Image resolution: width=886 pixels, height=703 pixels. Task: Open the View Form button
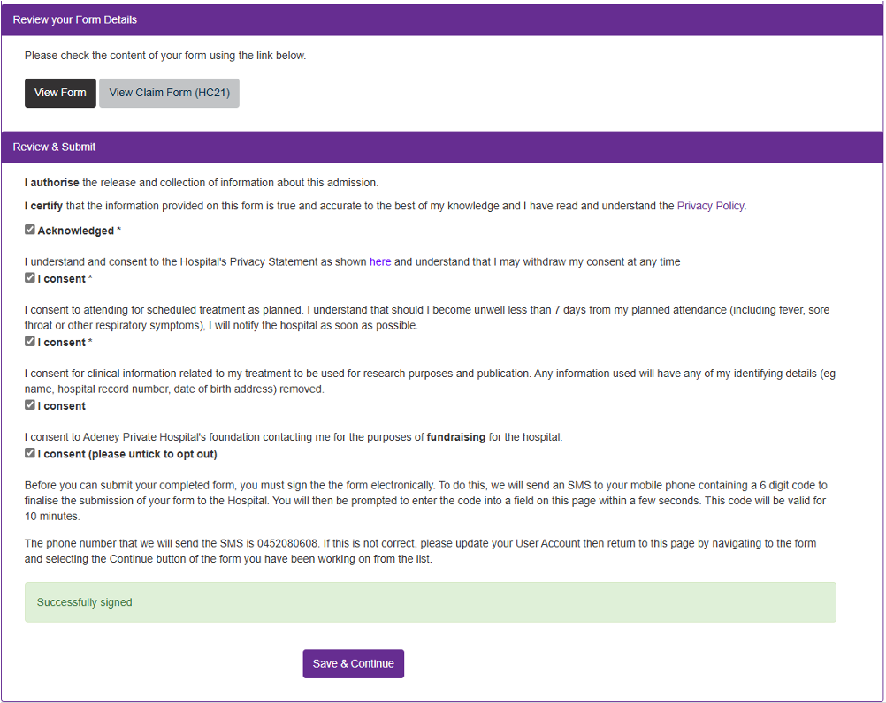click(x=60, y=93)
